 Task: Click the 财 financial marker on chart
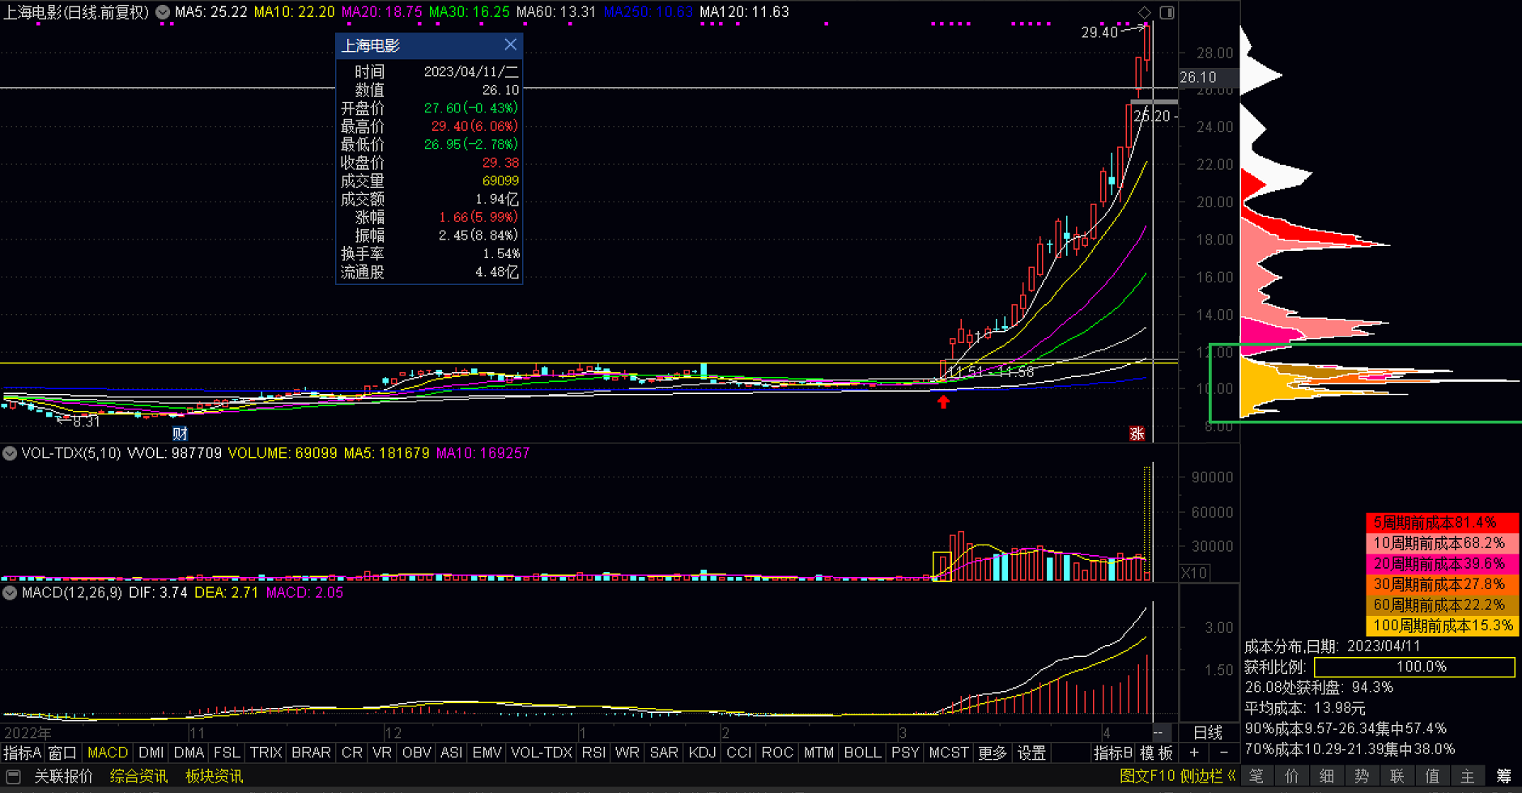click(180, 434)
